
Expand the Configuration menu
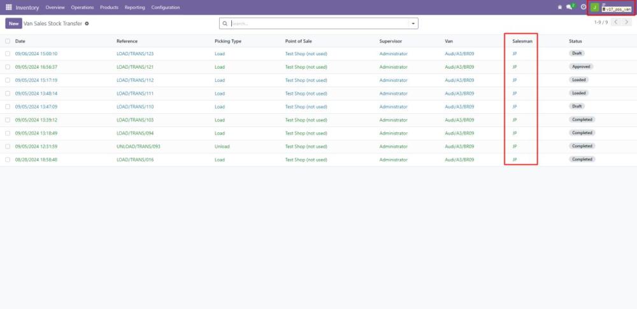(165, 7)
